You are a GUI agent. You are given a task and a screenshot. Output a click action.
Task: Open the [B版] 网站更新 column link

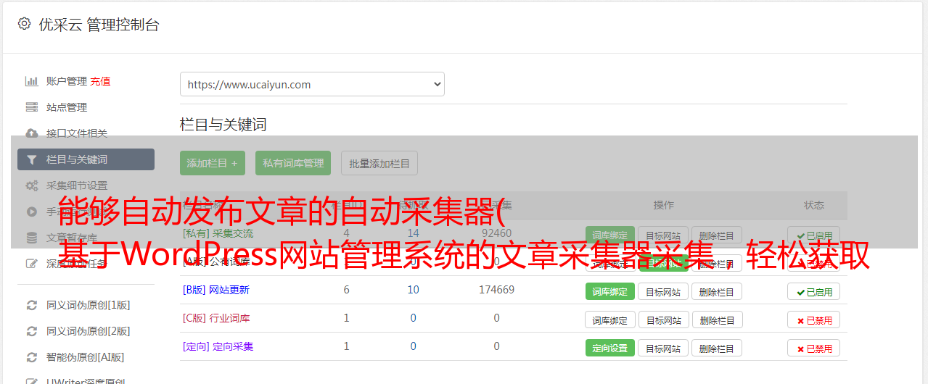(216, 290)
